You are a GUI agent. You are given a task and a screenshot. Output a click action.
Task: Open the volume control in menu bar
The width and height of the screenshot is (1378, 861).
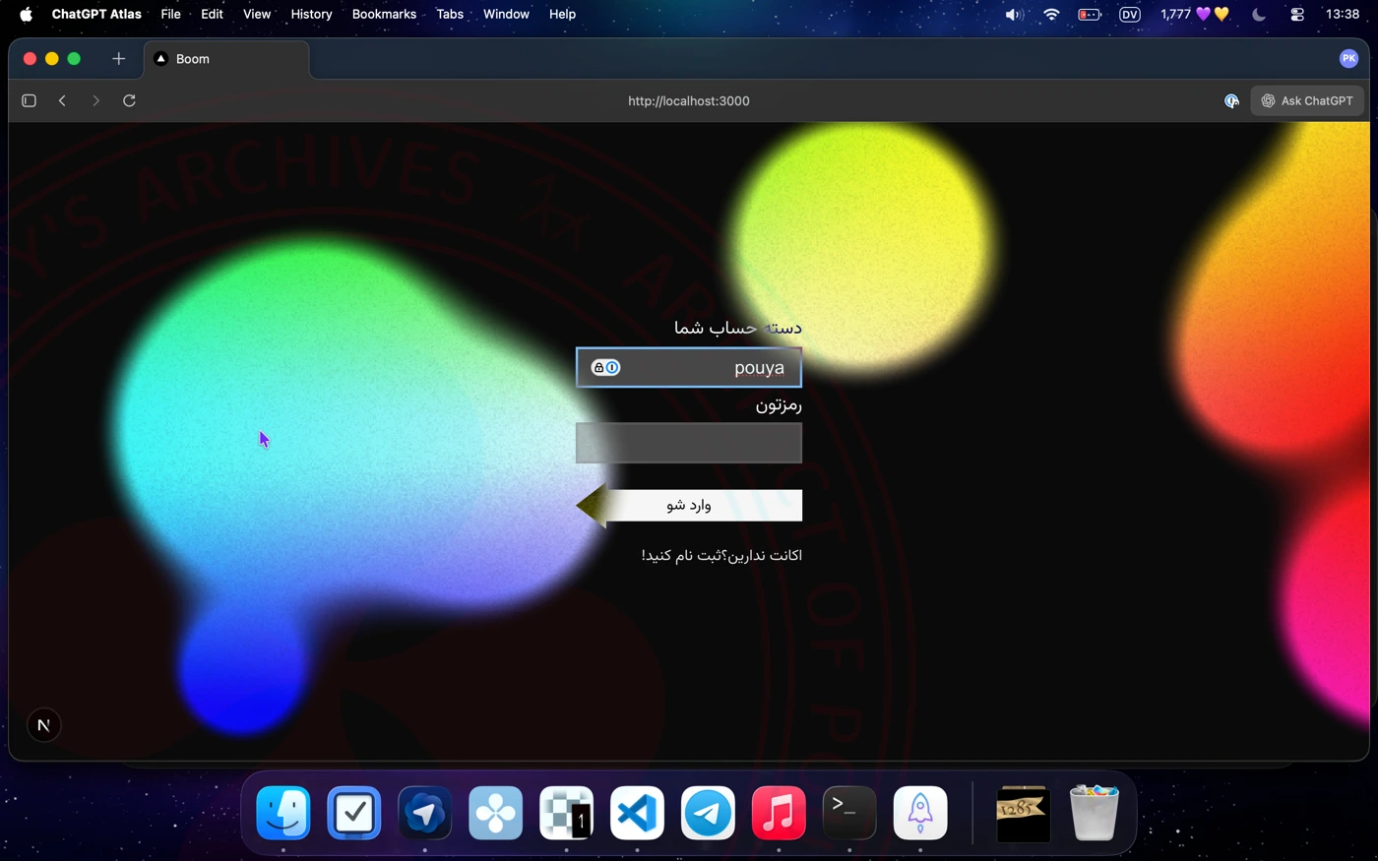click(1013, 14)
